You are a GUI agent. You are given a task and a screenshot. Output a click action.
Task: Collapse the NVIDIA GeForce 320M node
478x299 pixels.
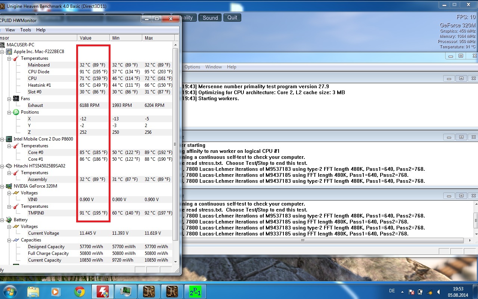pos(2,186)
